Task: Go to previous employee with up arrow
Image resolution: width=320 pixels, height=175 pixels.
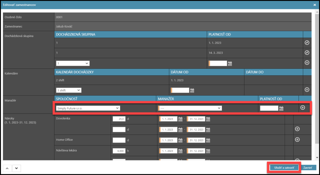Action: pos(7,168)
